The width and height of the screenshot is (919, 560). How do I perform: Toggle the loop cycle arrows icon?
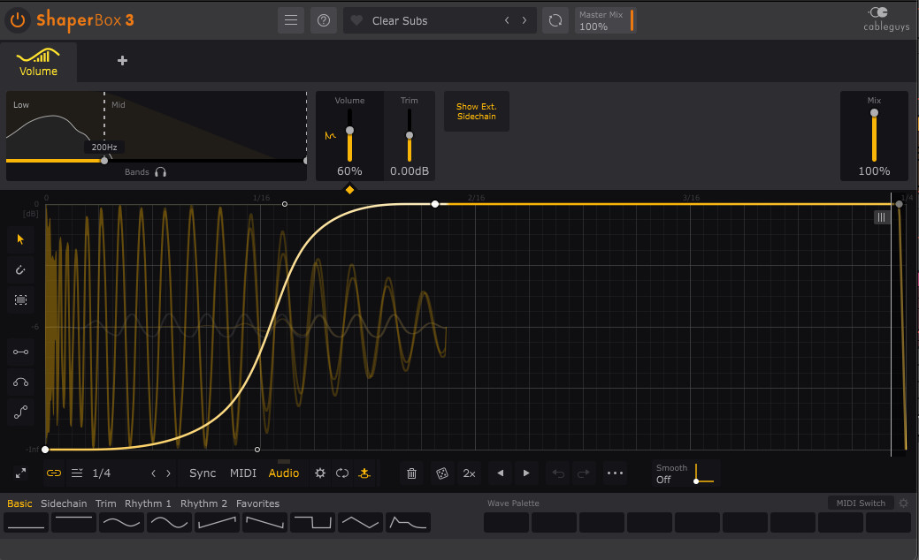click(x=342, y=473)
